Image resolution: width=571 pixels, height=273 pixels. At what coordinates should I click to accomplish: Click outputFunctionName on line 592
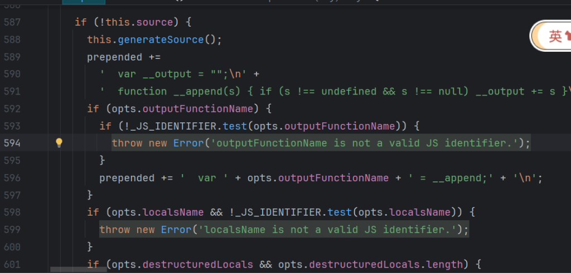(x=198, y=108)
